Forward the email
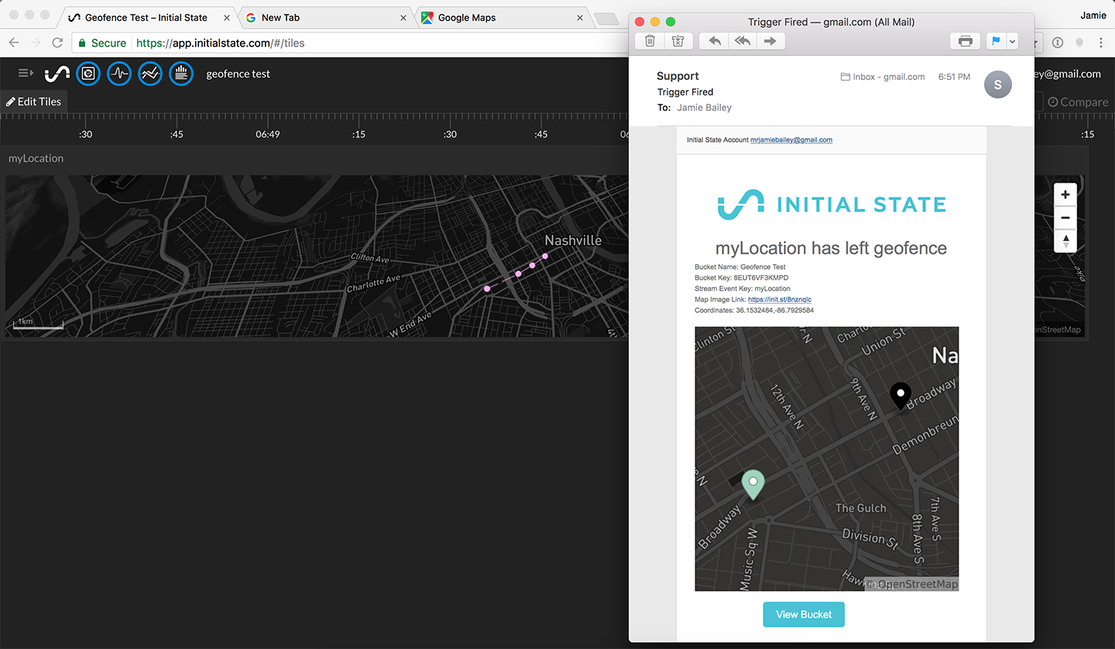This screenshot has width=1115, height=649. click(x=770, y=41)
